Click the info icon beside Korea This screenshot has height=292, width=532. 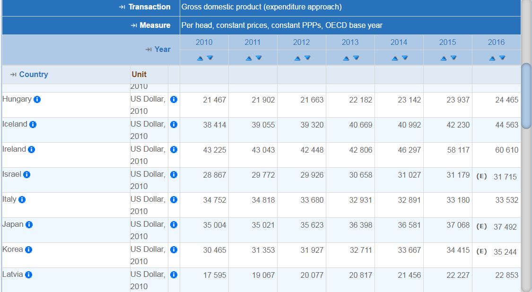coord(29,250)
